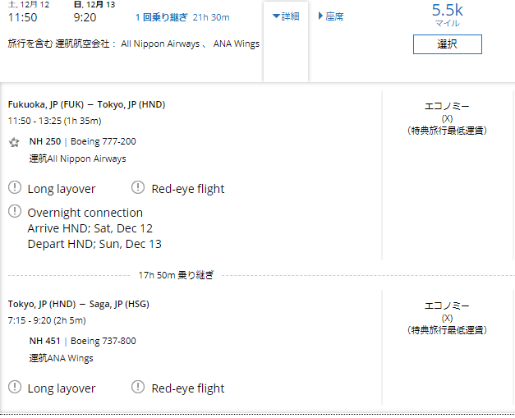This screenshot has height=418, width=515.
Task: Click the Overnight connection warning icon
Action: point(15,211)
